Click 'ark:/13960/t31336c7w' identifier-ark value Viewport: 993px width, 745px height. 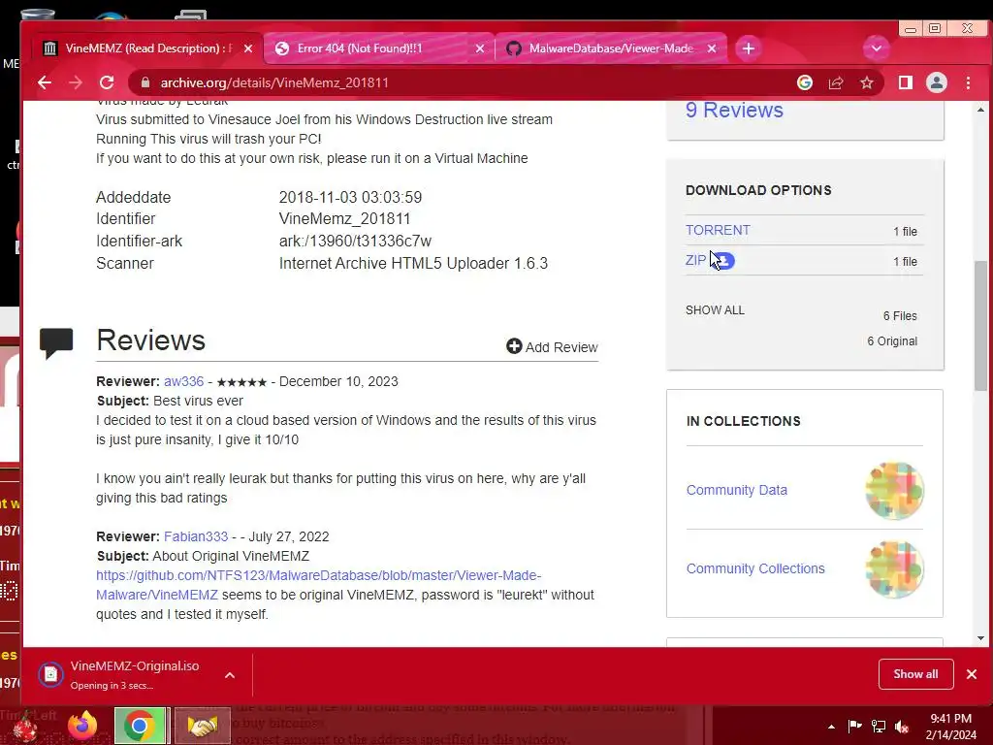[x=355, y=242]
